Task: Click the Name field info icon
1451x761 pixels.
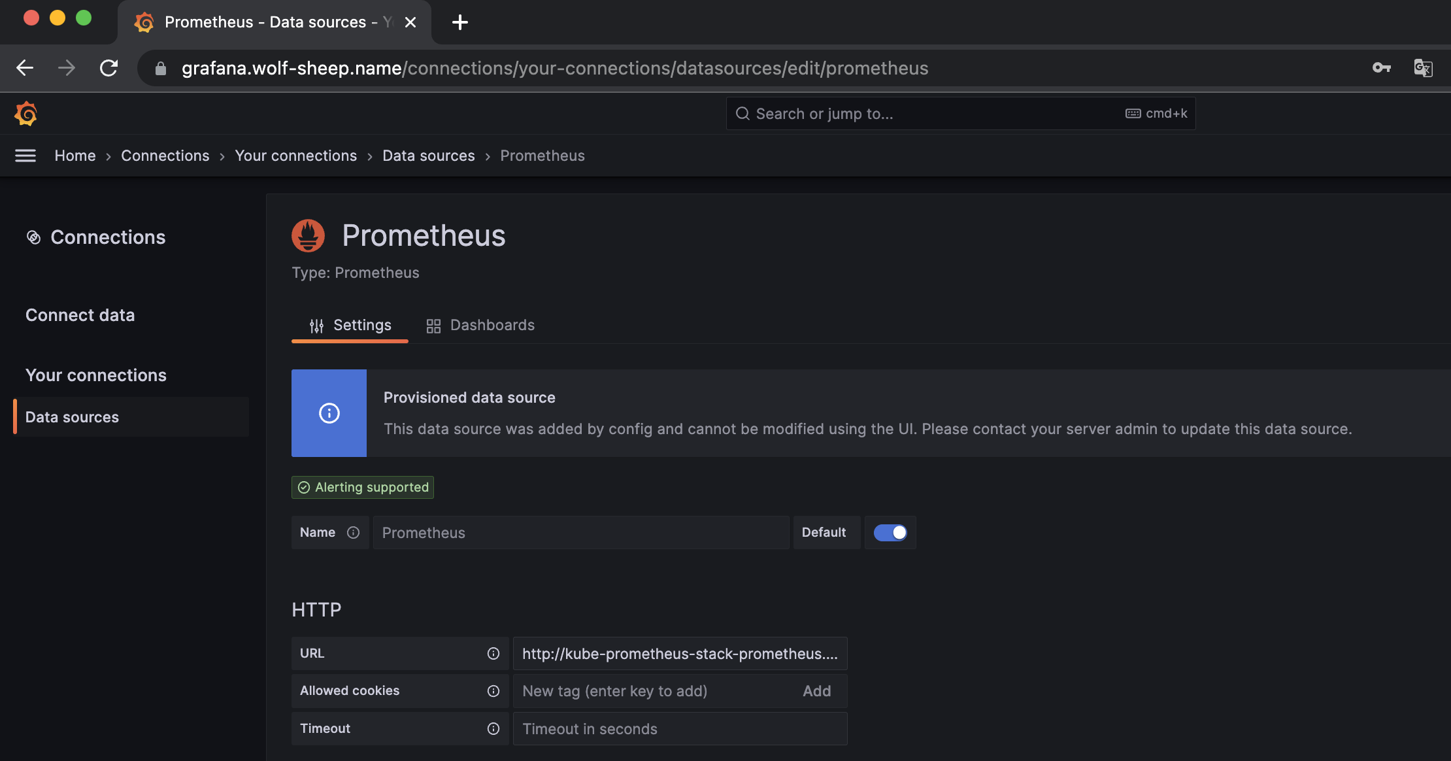Action: pos(353,532)
